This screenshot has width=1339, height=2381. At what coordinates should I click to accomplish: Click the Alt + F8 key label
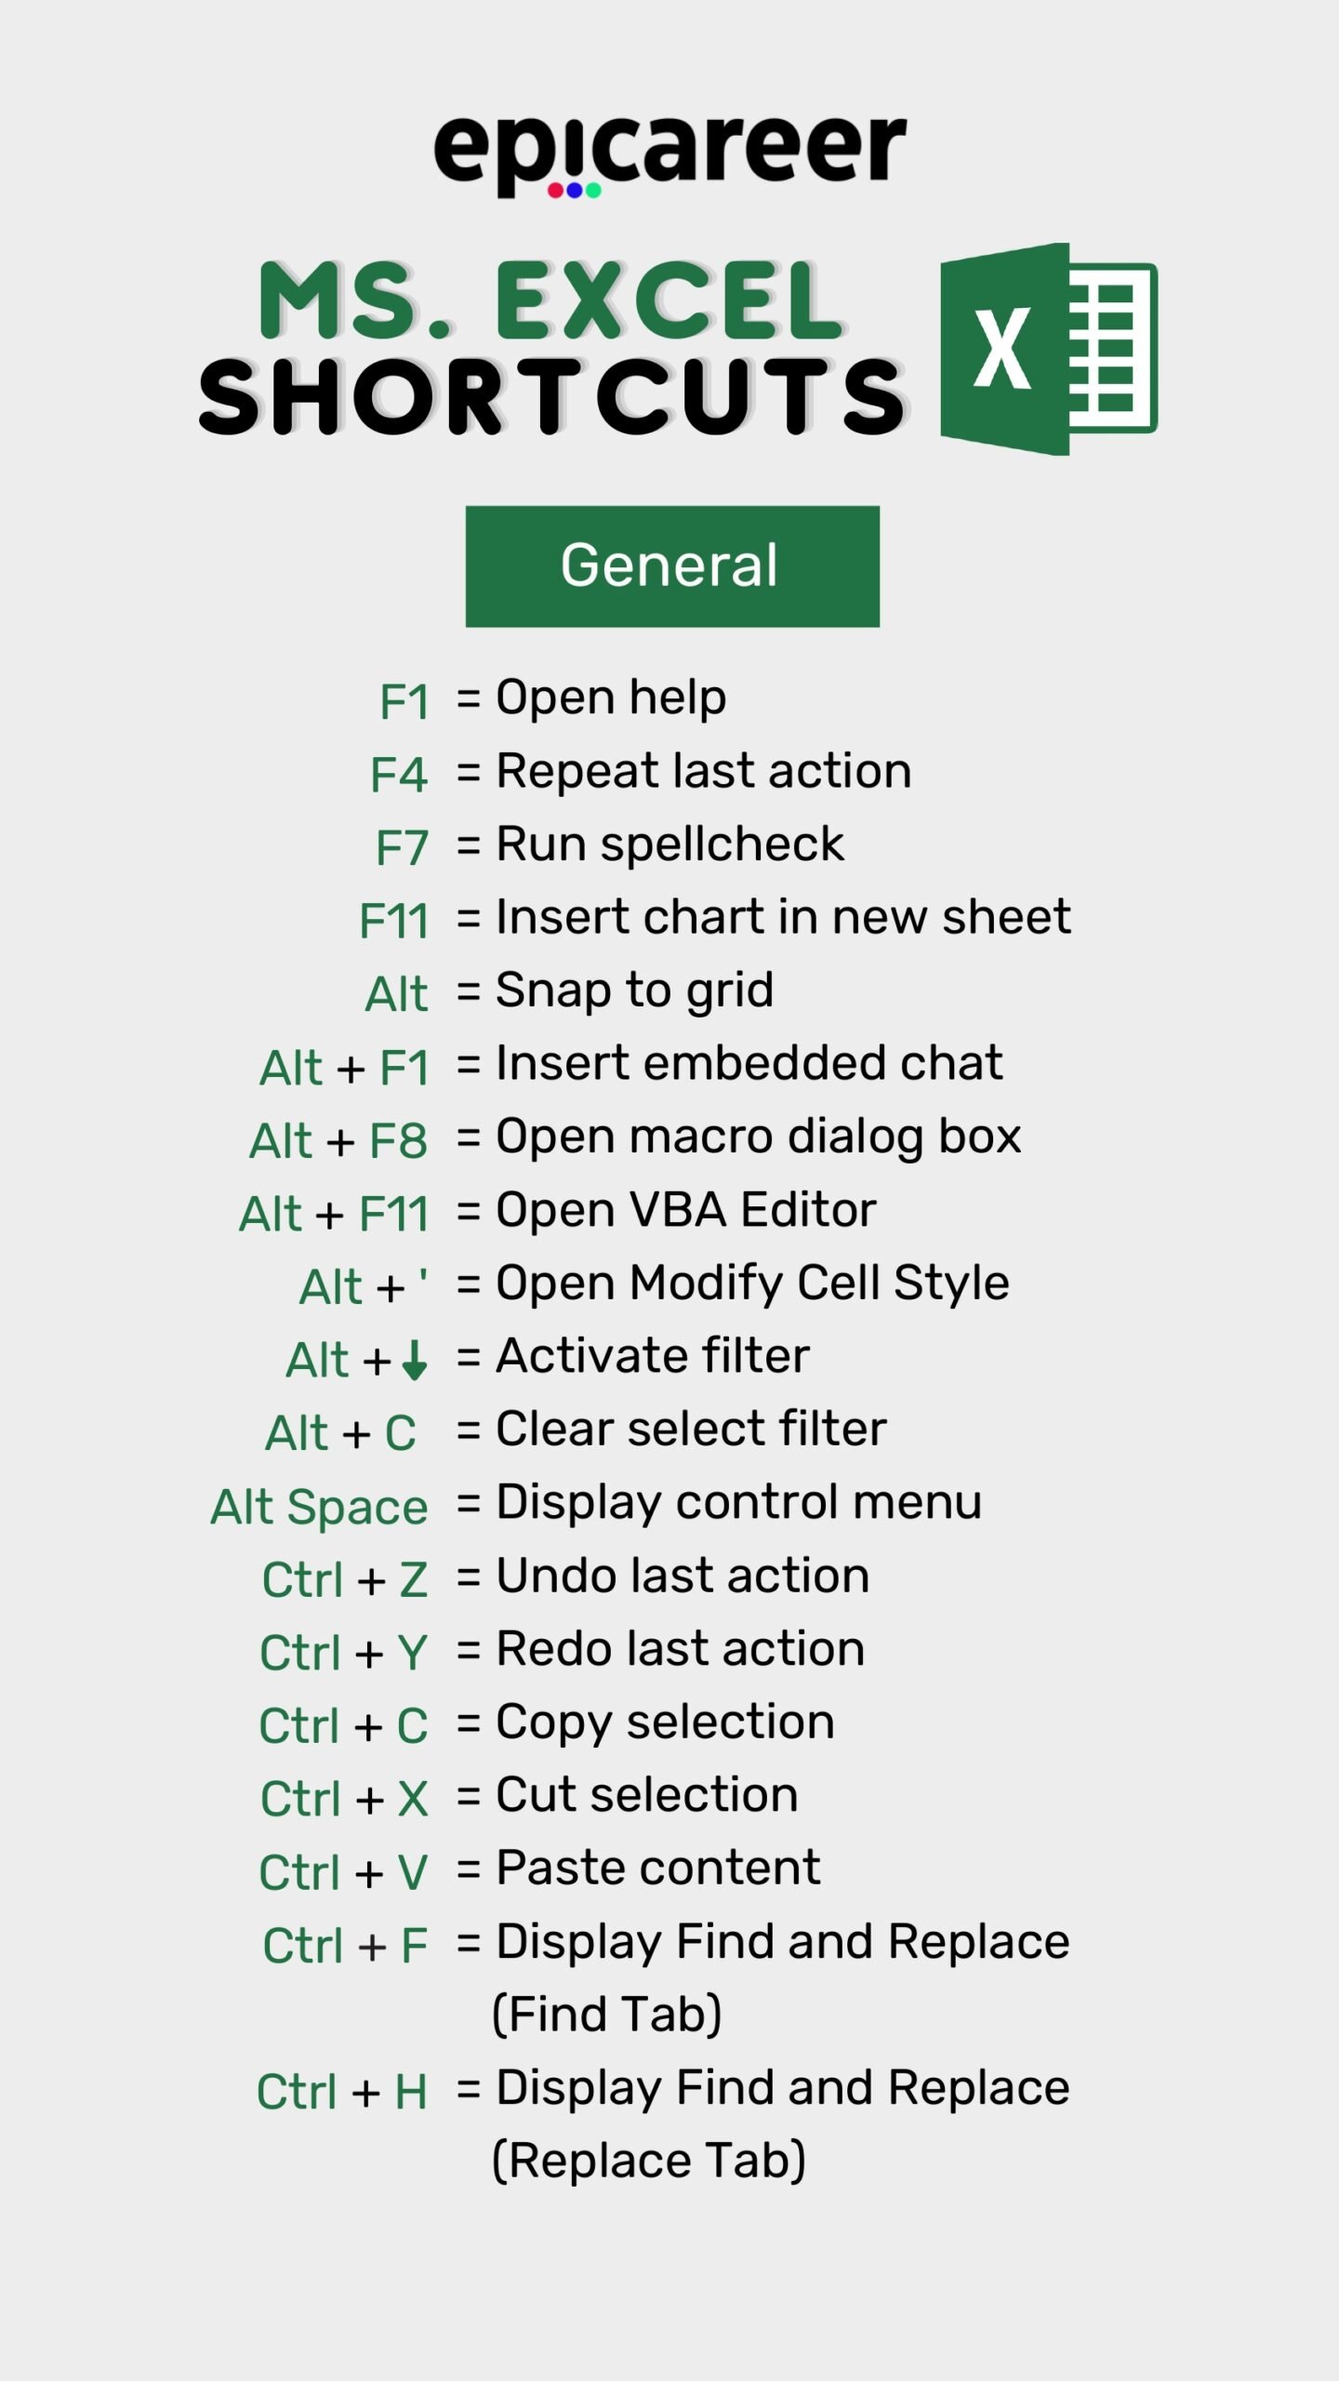pos(338,1141)
